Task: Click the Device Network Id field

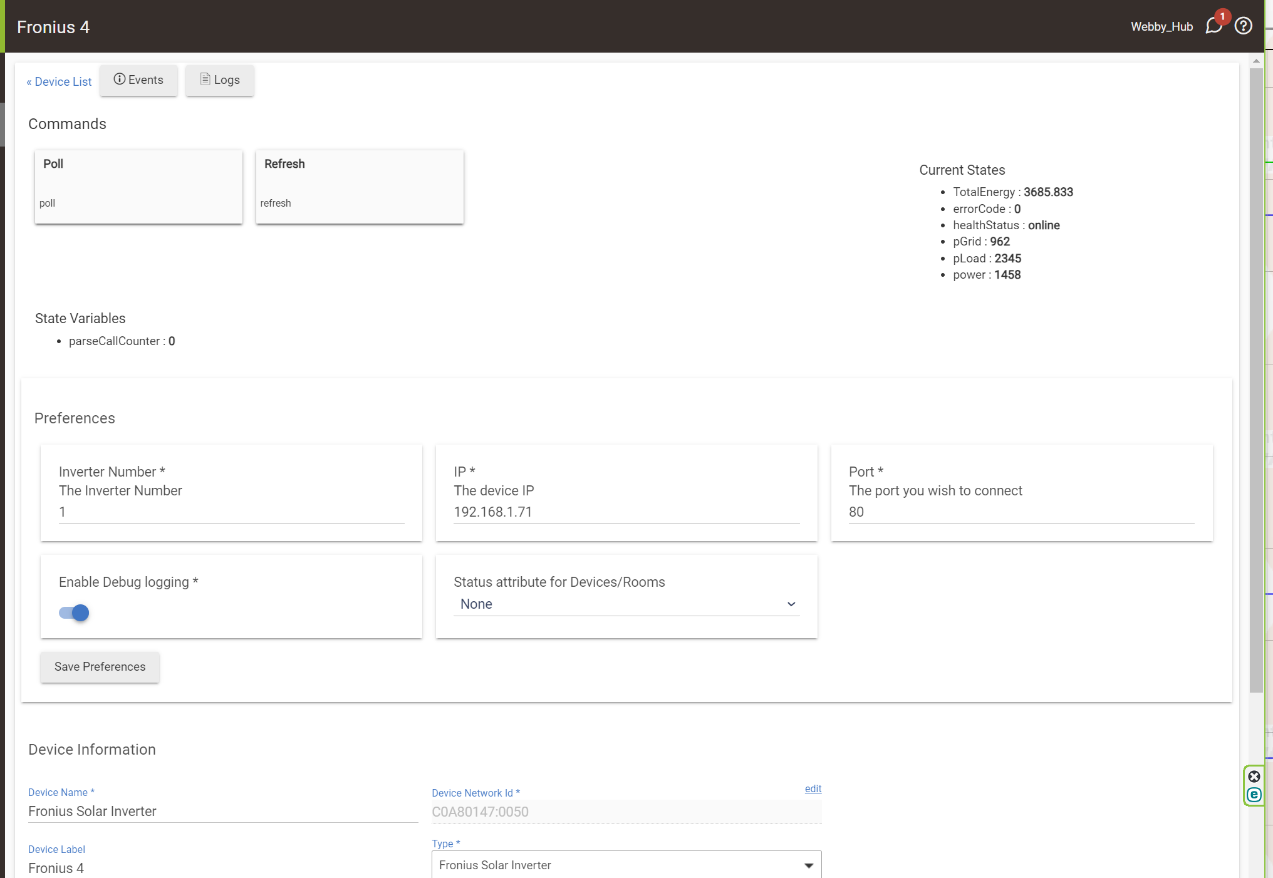Action: 626,812
